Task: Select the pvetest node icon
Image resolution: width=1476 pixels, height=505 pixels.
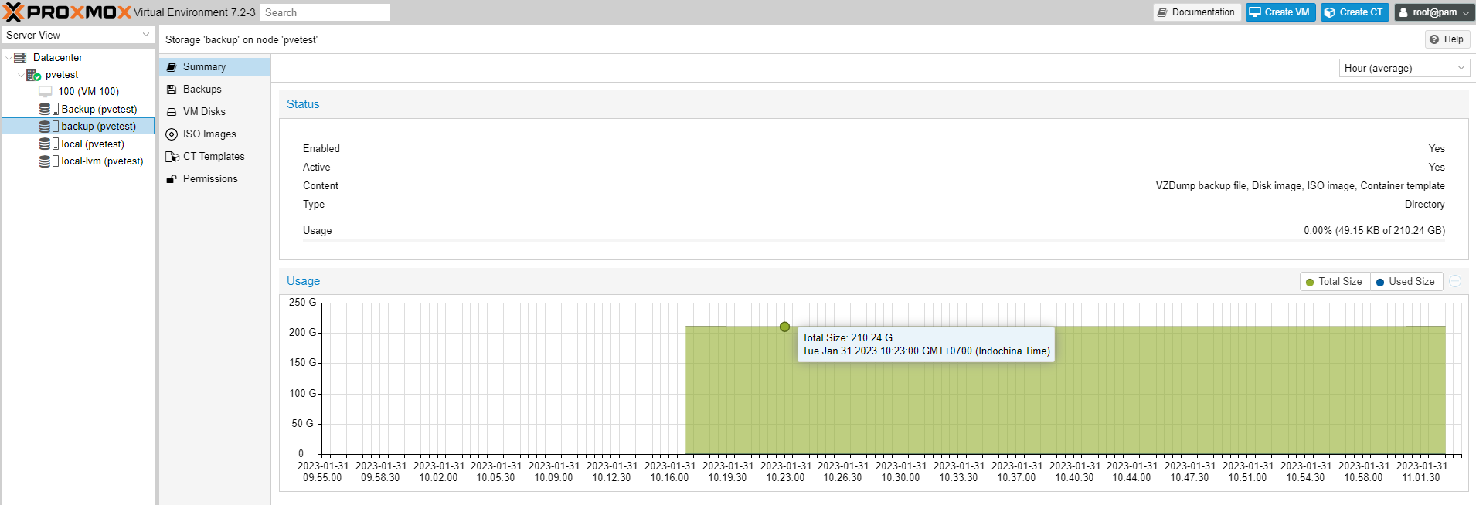Action: [x=33, y=75]
